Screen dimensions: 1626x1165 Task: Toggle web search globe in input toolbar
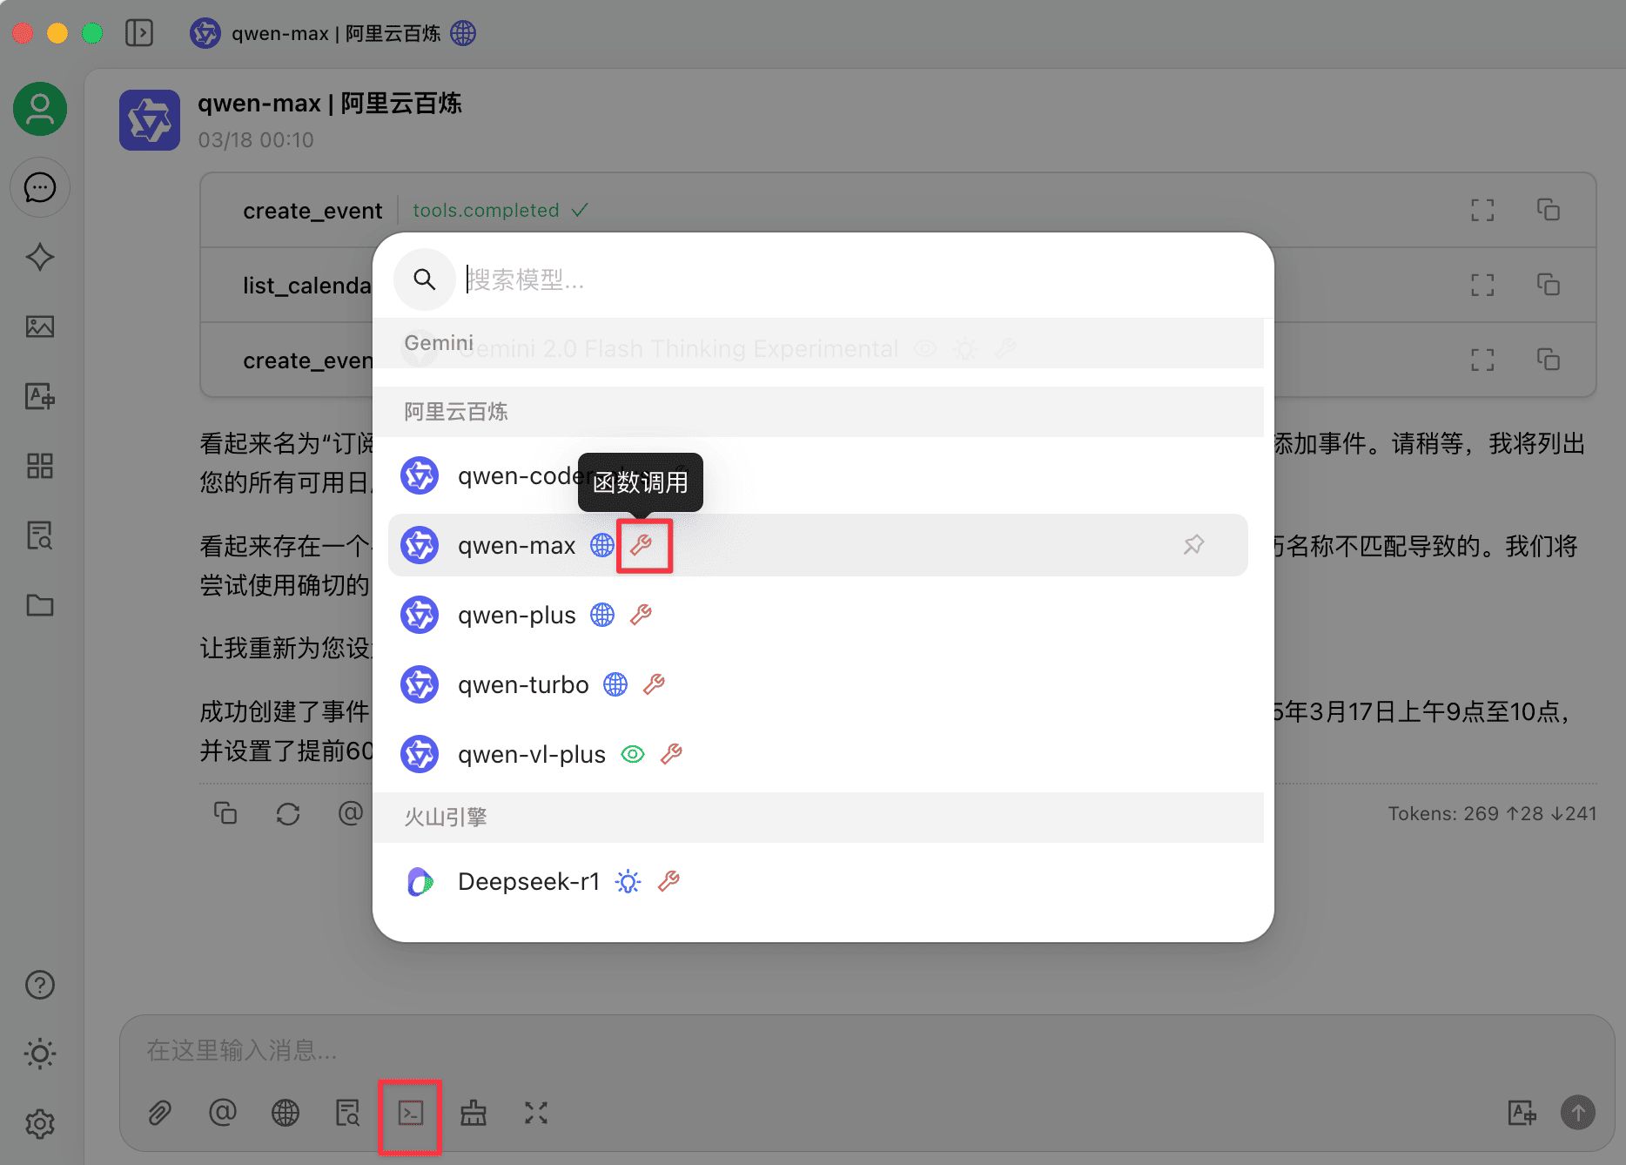[286, 1113]
